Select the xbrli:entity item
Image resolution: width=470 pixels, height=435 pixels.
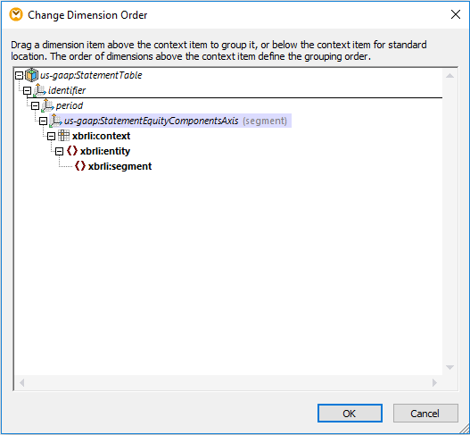[105, 151]
